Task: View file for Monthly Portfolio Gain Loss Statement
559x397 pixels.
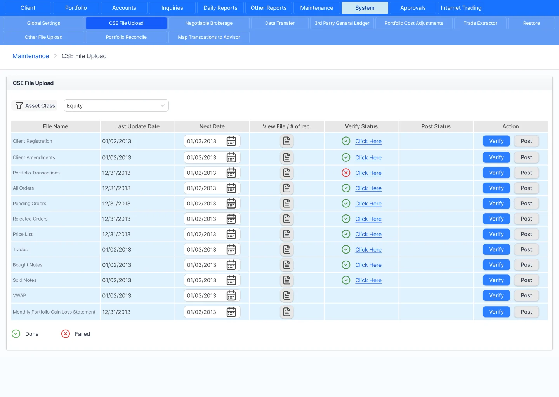Action: click(x=287, y=312)
